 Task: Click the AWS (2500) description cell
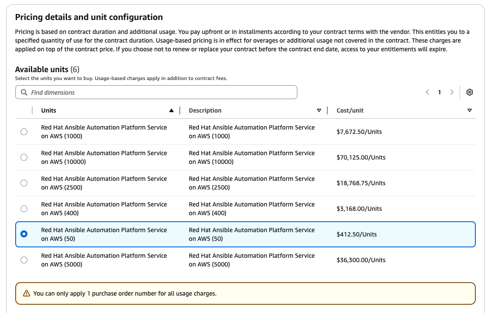[252, 183]
